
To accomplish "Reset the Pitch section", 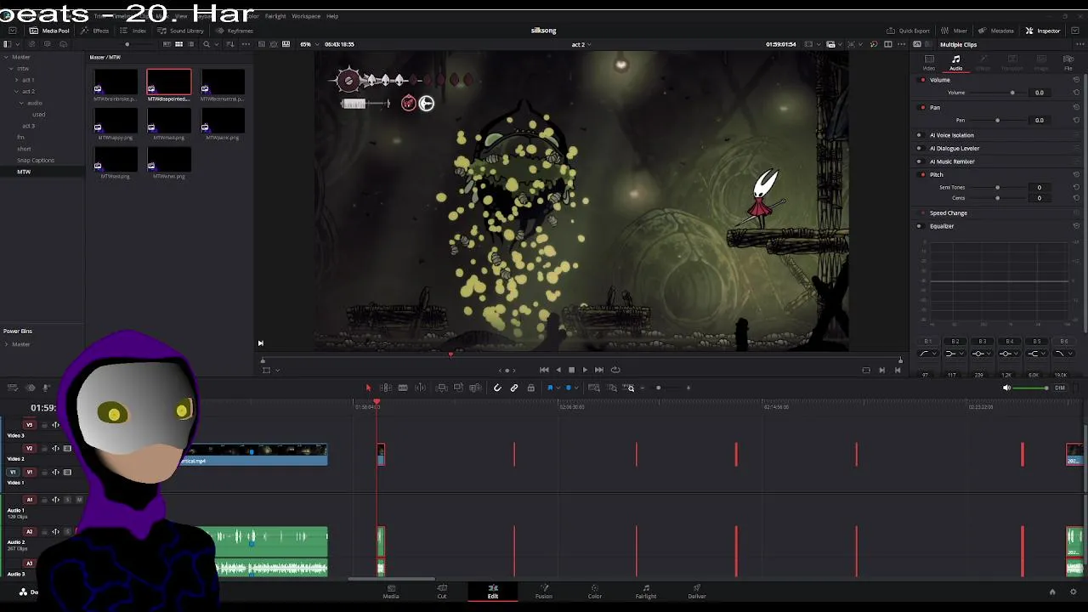I will point(1076,174).
